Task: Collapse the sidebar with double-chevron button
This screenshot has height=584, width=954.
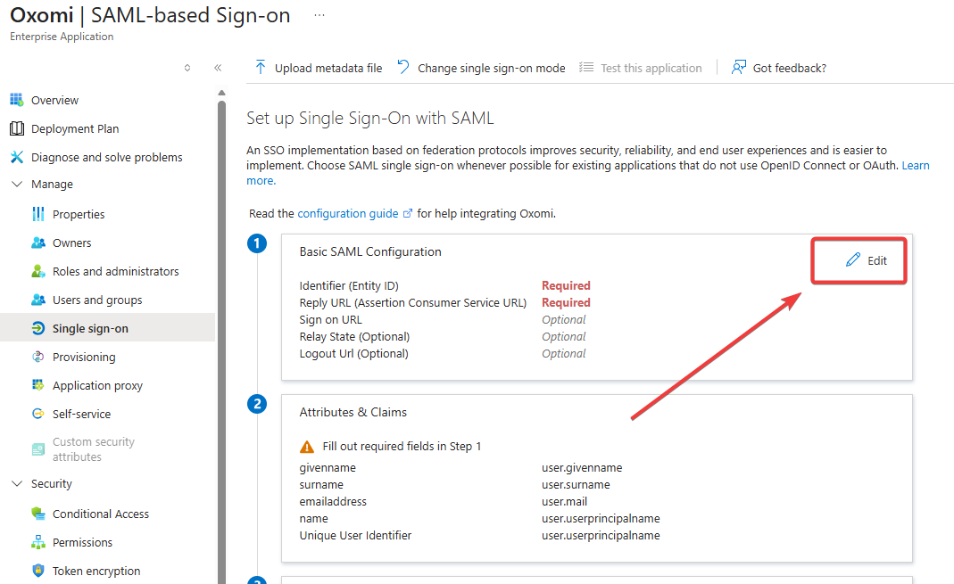Action: [218, 68]
